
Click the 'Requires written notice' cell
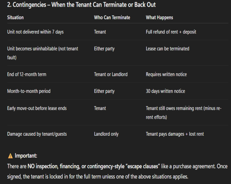[x=166, y=74]
